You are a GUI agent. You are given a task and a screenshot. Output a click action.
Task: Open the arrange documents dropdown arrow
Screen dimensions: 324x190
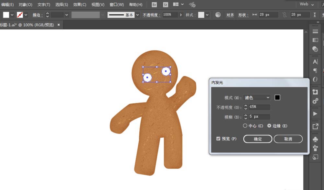(182, 4)
